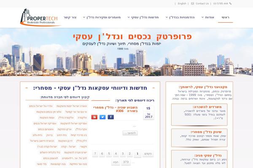Open the נדל"ן עסקי מניב sidebar card
The height and width of the screenshot is (168, 253).
tap(199, 159)
